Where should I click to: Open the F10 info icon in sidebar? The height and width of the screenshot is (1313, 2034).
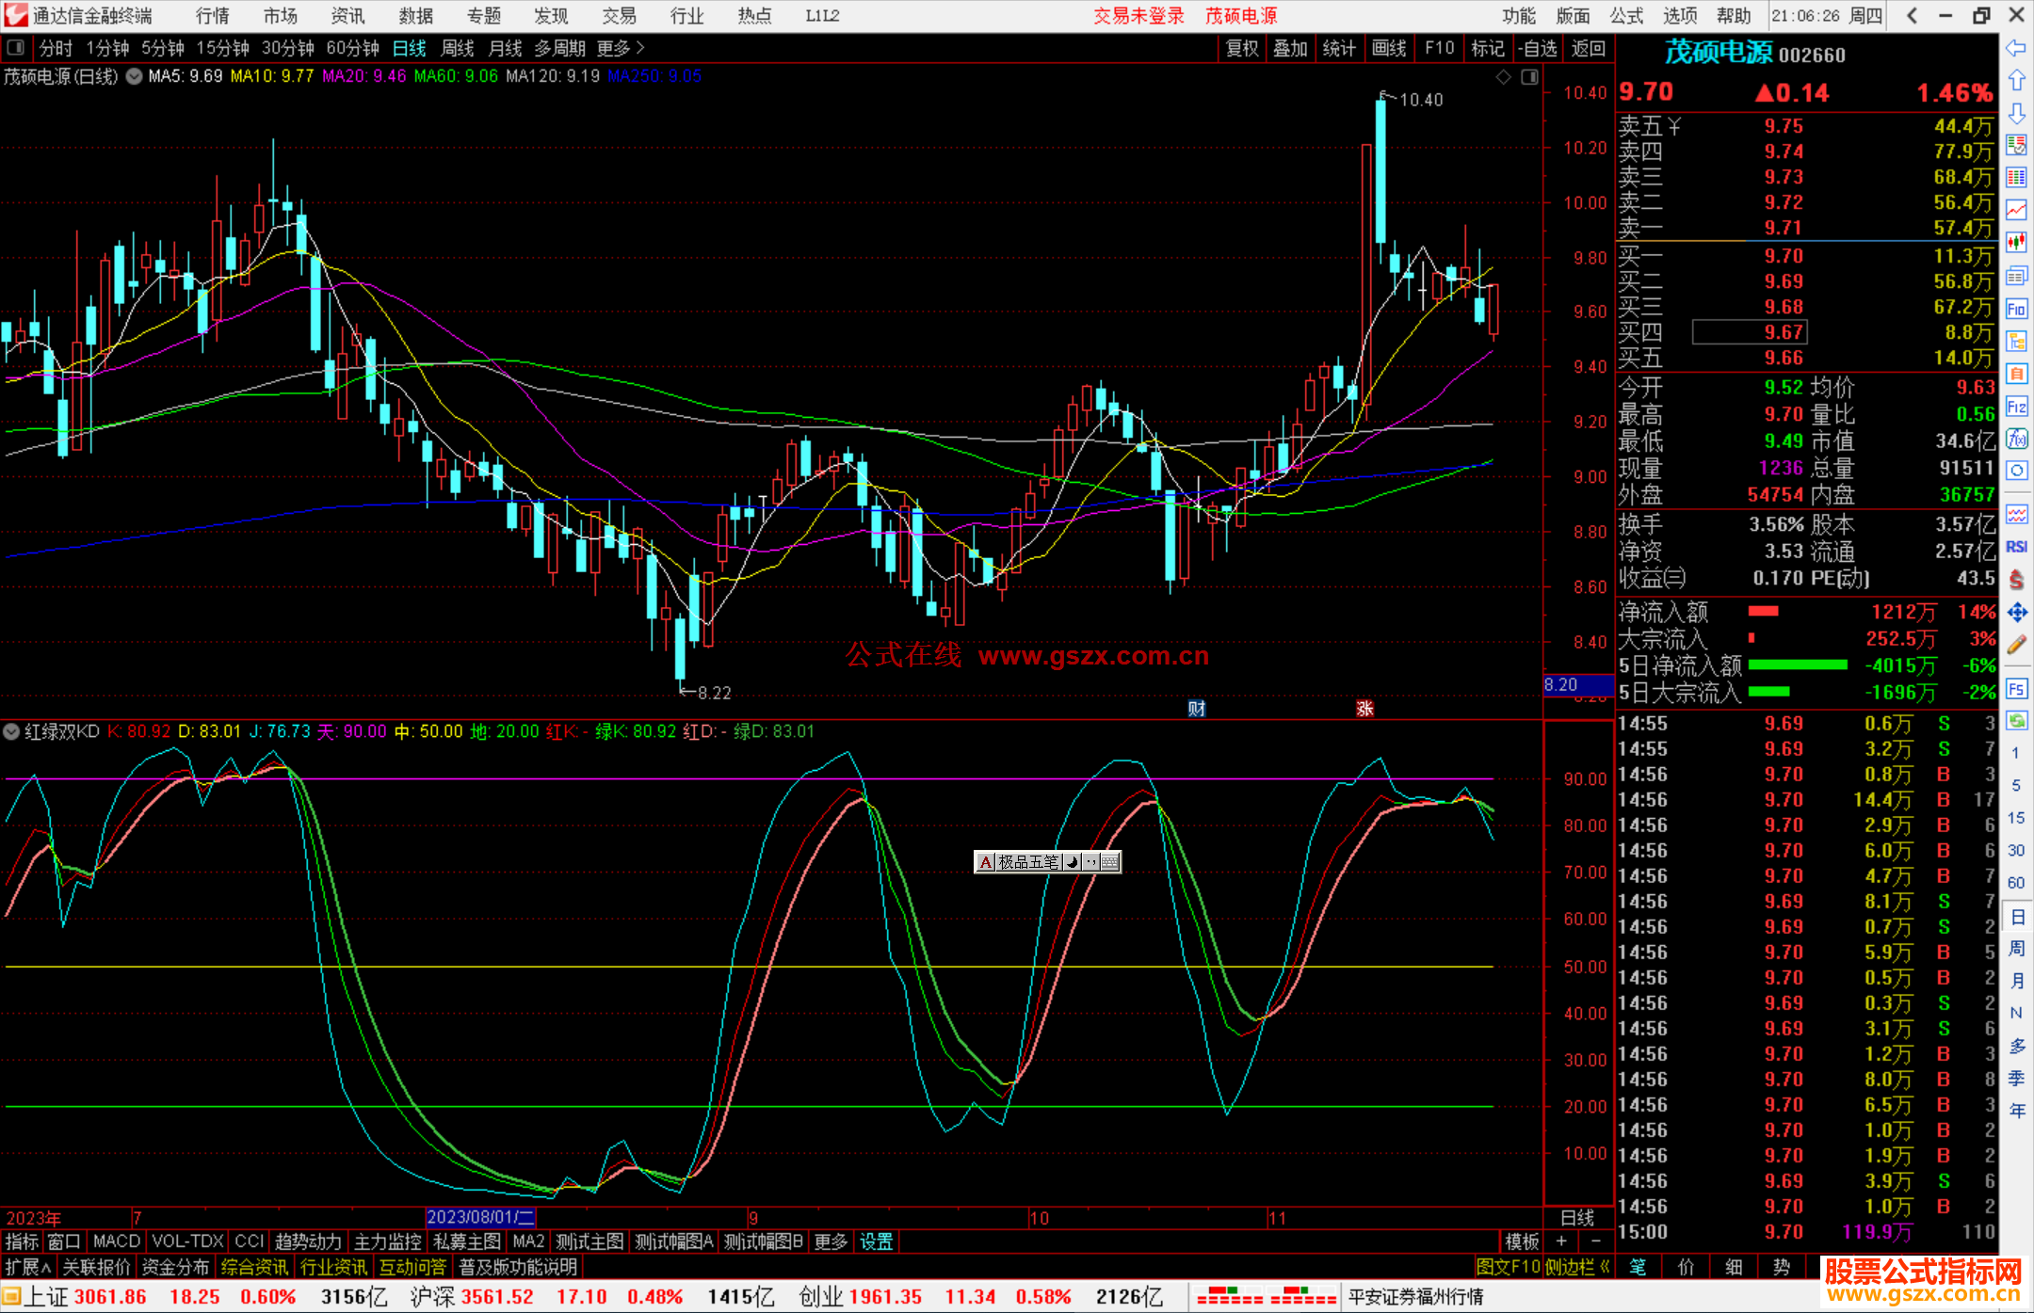[x=2016, y=309]
